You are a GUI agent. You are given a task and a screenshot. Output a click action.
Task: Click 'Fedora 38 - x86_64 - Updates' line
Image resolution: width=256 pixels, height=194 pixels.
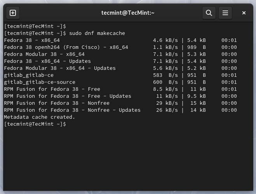47,61
